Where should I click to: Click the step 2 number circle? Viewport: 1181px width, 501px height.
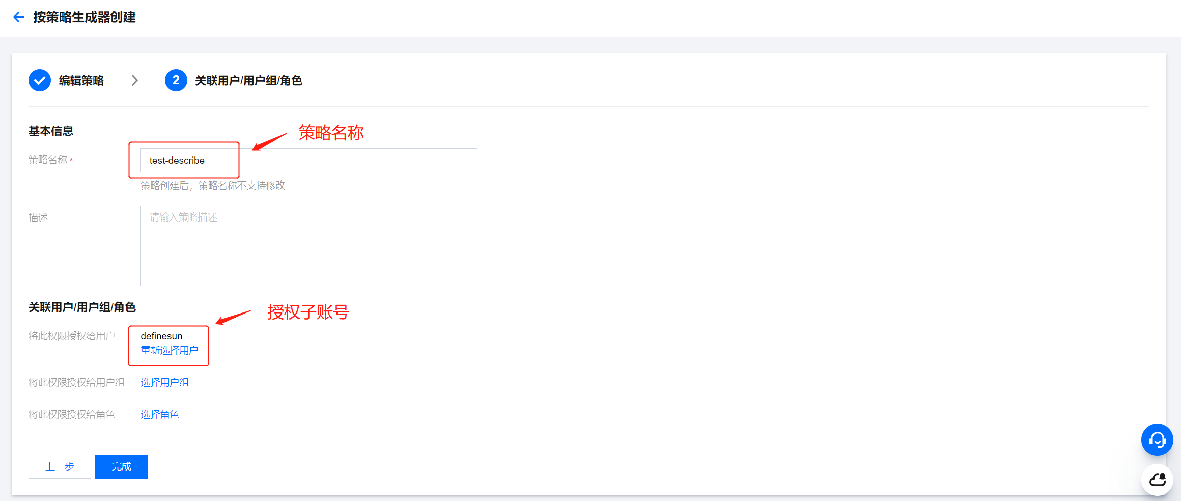click(x=176, y=80)
